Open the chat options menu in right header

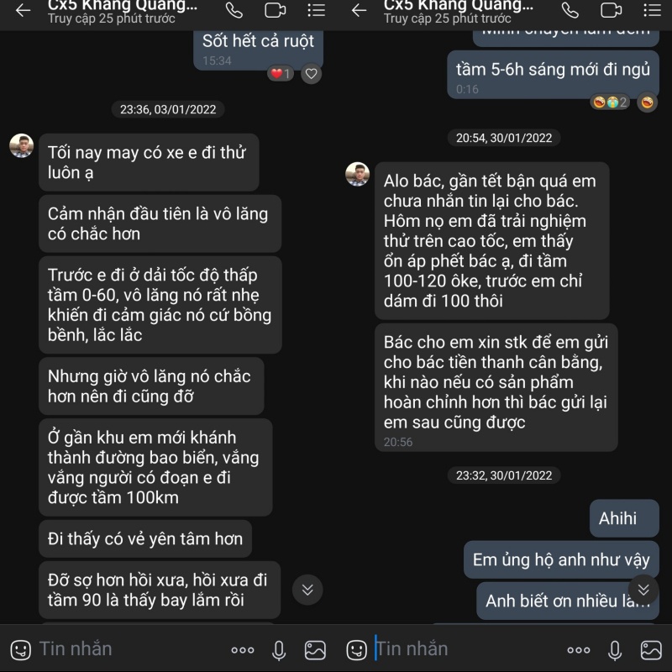point(653,10)
